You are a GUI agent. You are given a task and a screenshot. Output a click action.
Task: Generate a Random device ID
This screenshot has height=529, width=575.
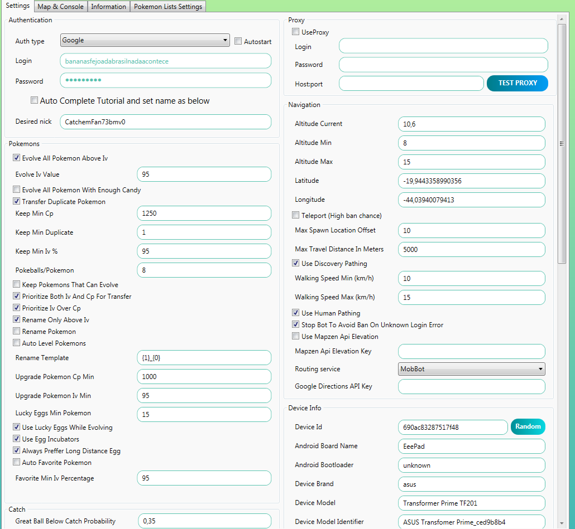click(528, 427)
